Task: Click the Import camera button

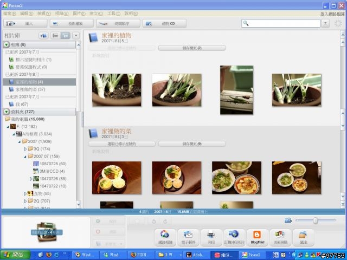Action: point(25,23)
